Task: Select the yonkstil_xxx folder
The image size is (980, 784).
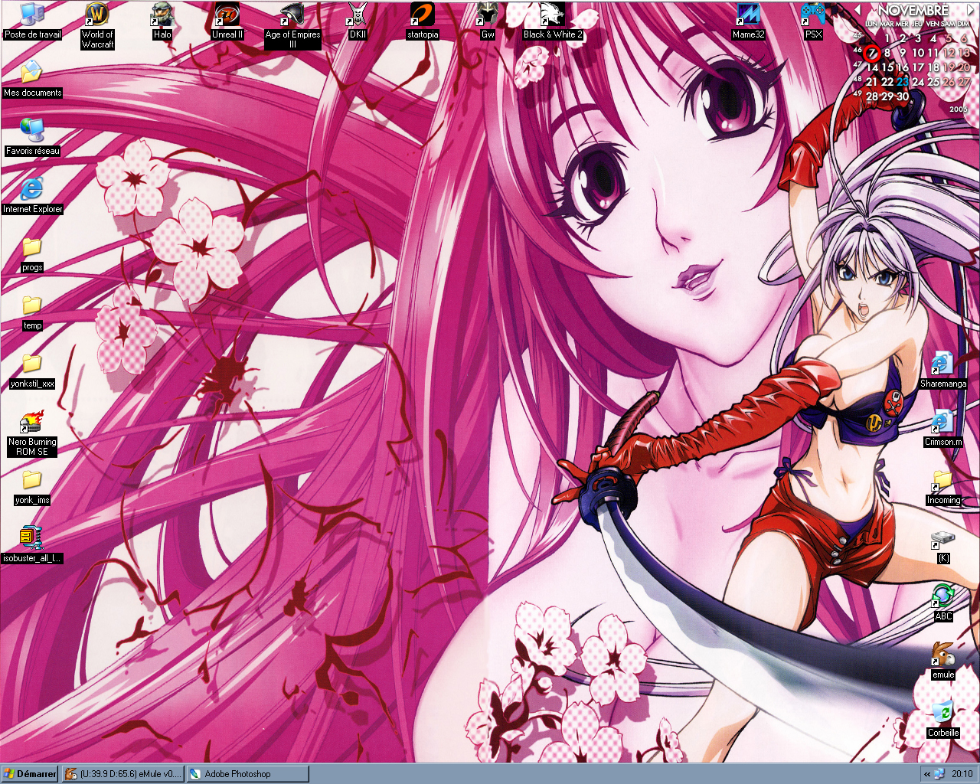Action: coord(32,370)
